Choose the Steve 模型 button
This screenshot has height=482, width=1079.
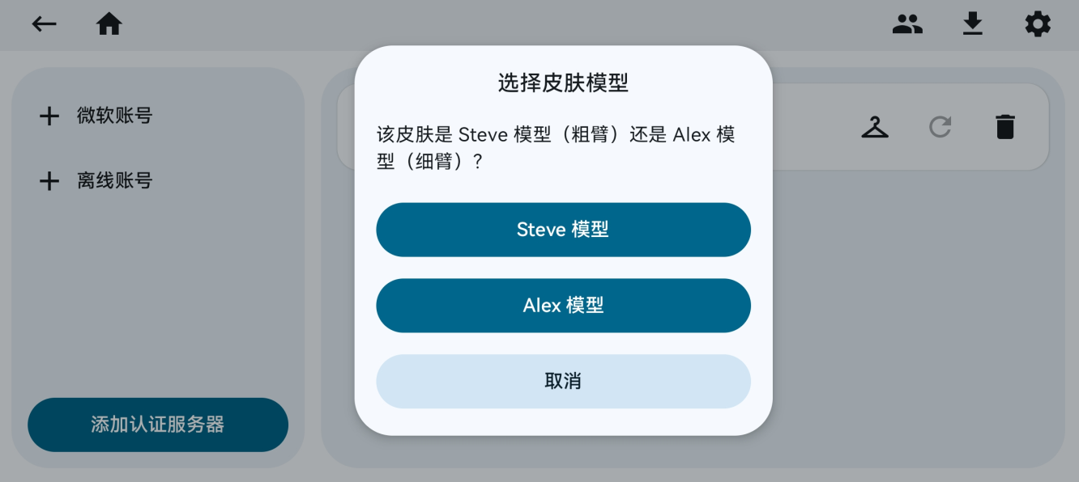tap(563, 230)
